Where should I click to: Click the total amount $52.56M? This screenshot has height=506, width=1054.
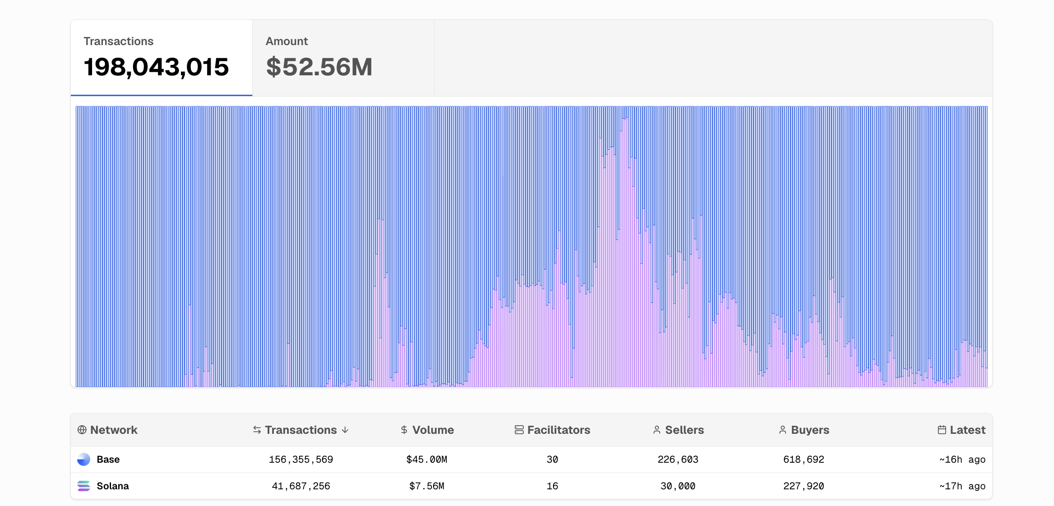coord(319,67)
